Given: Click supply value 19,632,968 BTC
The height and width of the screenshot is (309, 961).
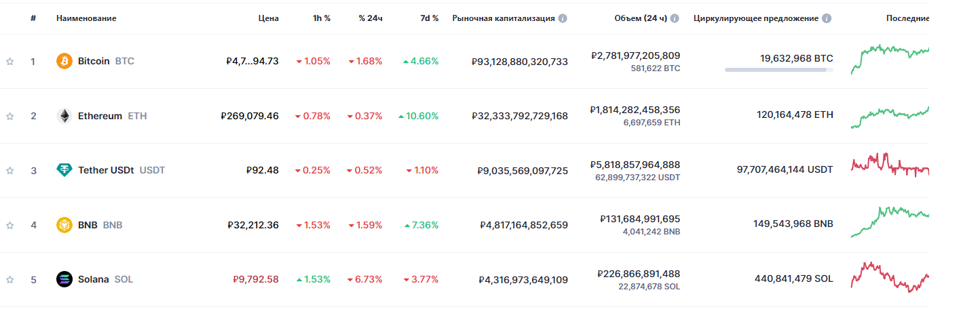Looking at the screenshot, I should click(797, 59).
